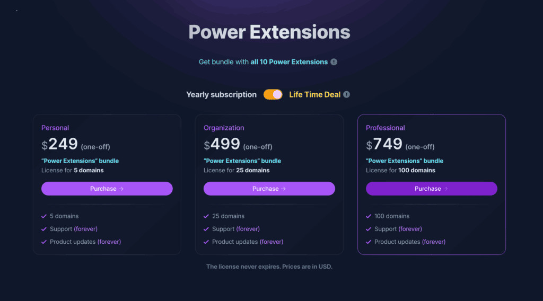Open the all 10 Power Extensions link
This screenshot has height=301, width=543.
coord(289,62)
